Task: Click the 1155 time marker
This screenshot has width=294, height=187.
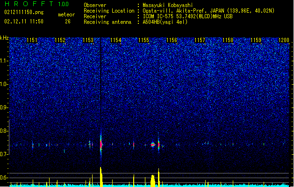Action: (x=144, y=40)
